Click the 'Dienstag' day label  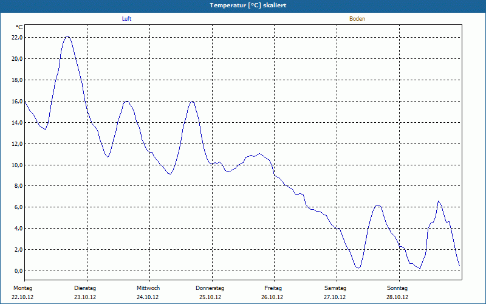tap(85, 288)
